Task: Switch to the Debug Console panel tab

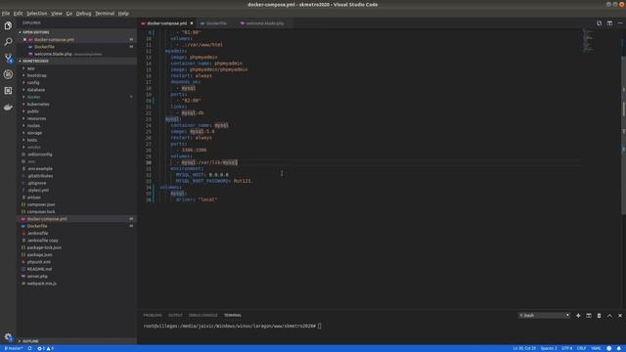Action: pyautogui.click(x=203, y=315)
